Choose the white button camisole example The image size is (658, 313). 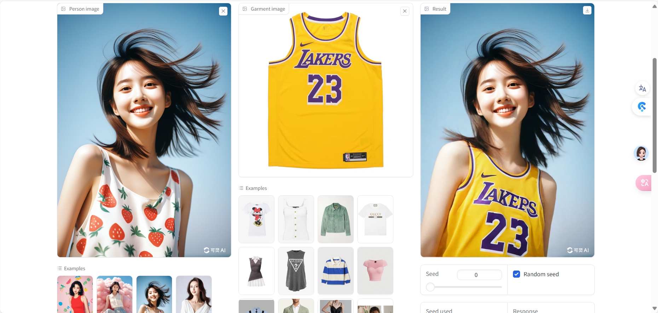click(296, 219)
